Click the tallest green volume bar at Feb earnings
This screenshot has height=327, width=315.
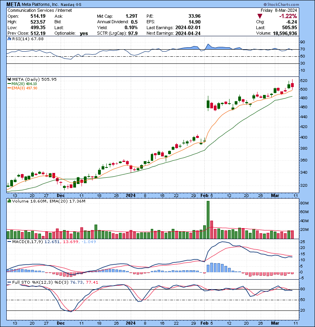208,220
